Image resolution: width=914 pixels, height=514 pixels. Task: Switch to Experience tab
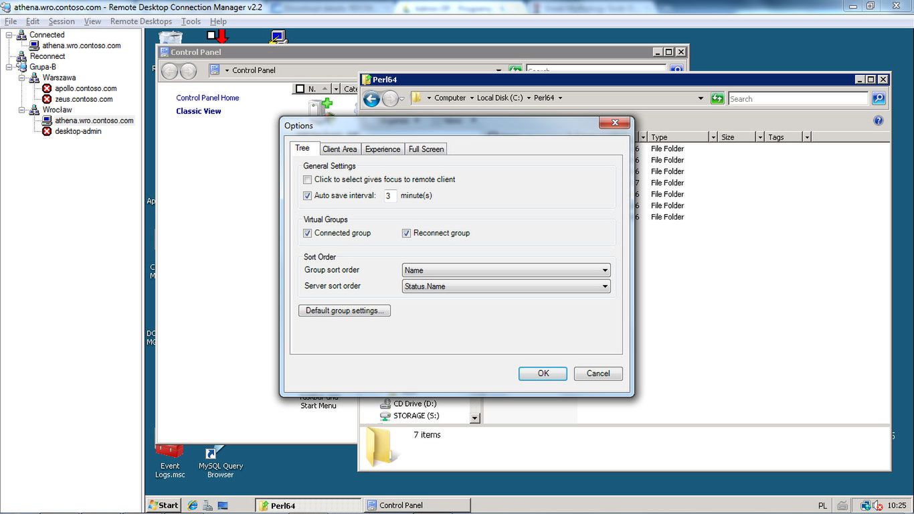coord(383,149)
